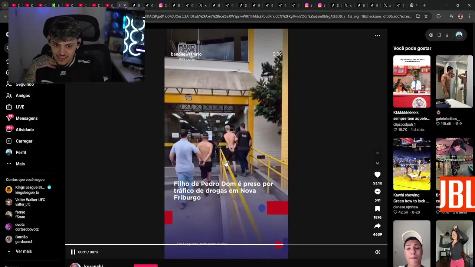
Task: Click the download desktop app icon
Action: (447, 35)
